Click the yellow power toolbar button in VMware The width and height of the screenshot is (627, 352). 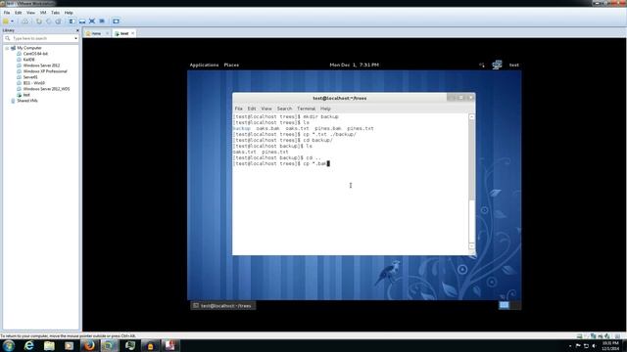pyautogui.click(x=6, y=22)
